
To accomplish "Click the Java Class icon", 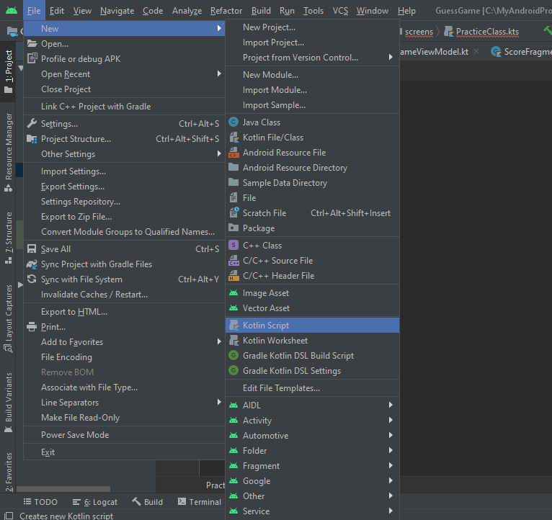I will point(233,122).
